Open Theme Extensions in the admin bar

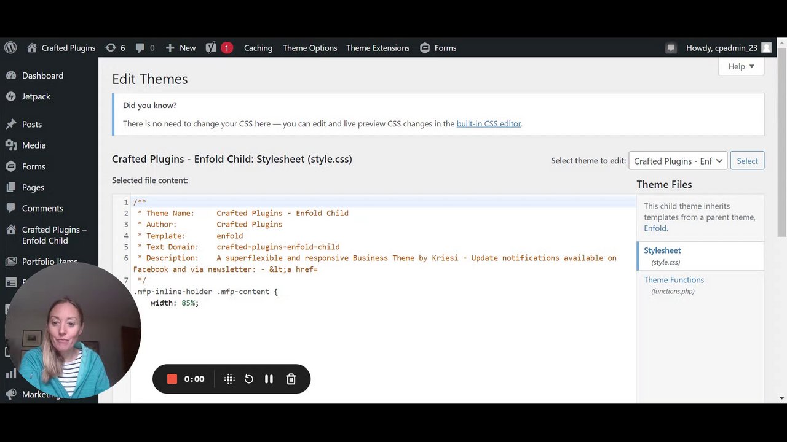click(x=378, y=48)
